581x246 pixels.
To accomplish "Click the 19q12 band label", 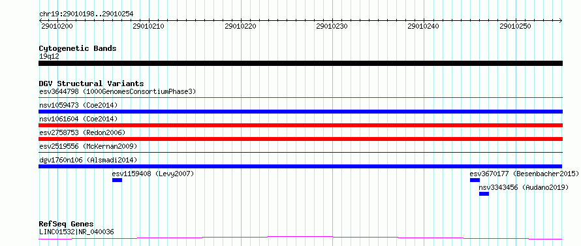I will pos(49,57).
